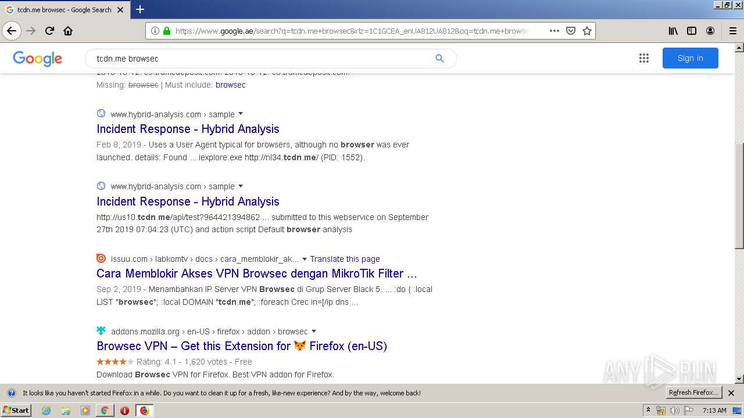The width and height of the screenshot is (744, 418).
Task: Open Google apps grid
Action: [643, 58]
